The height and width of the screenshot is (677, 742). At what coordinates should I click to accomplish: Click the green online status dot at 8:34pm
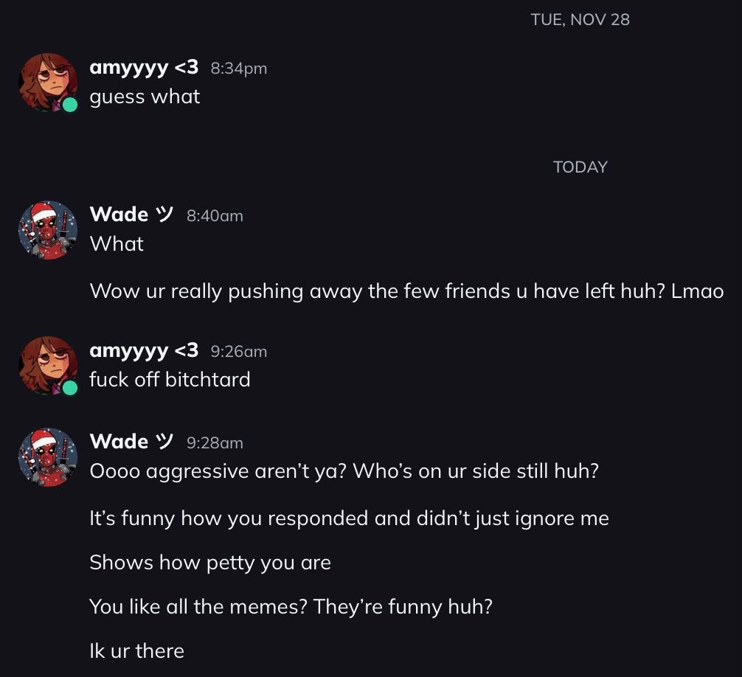70,105
